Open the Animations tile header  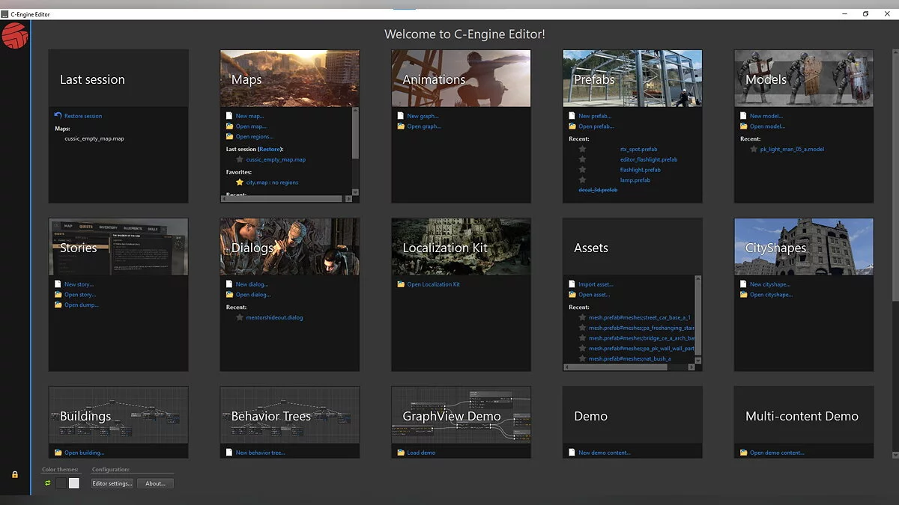point(461,79)
